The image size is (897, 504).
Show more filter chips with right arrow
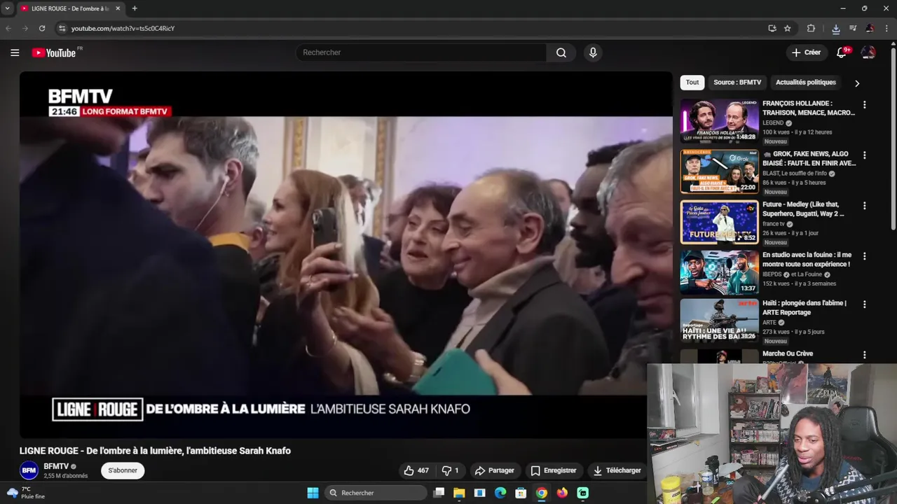[856, 83]
